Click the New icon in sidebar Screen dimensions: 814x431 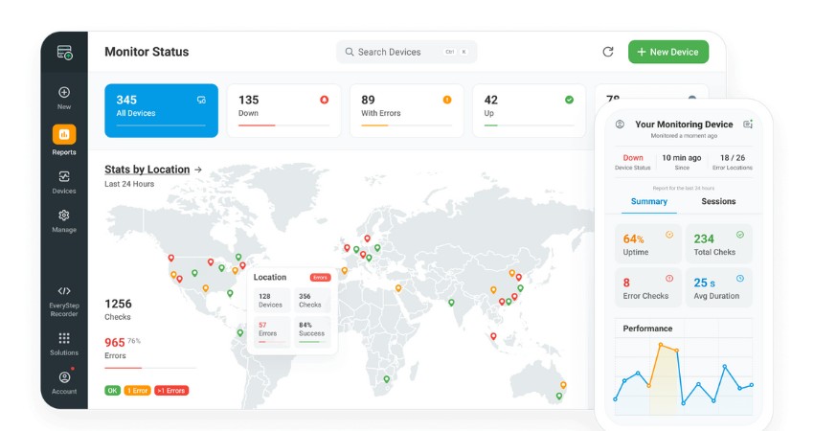pos(64,93)
